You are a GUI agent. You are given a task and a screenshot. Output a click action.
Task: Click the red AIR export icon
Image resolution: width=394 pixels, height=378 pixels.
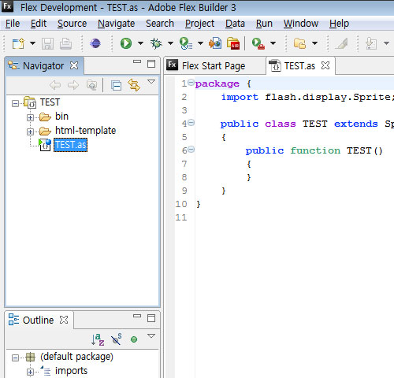tap(233, 43)
